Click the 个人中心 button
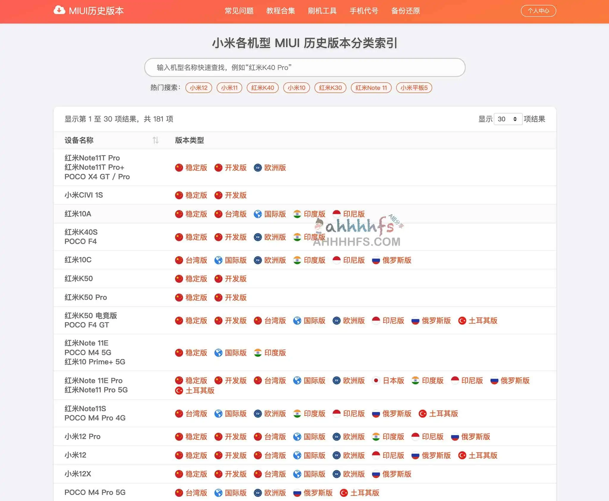Viewport: 609px width, 501px height. (538, 11)
